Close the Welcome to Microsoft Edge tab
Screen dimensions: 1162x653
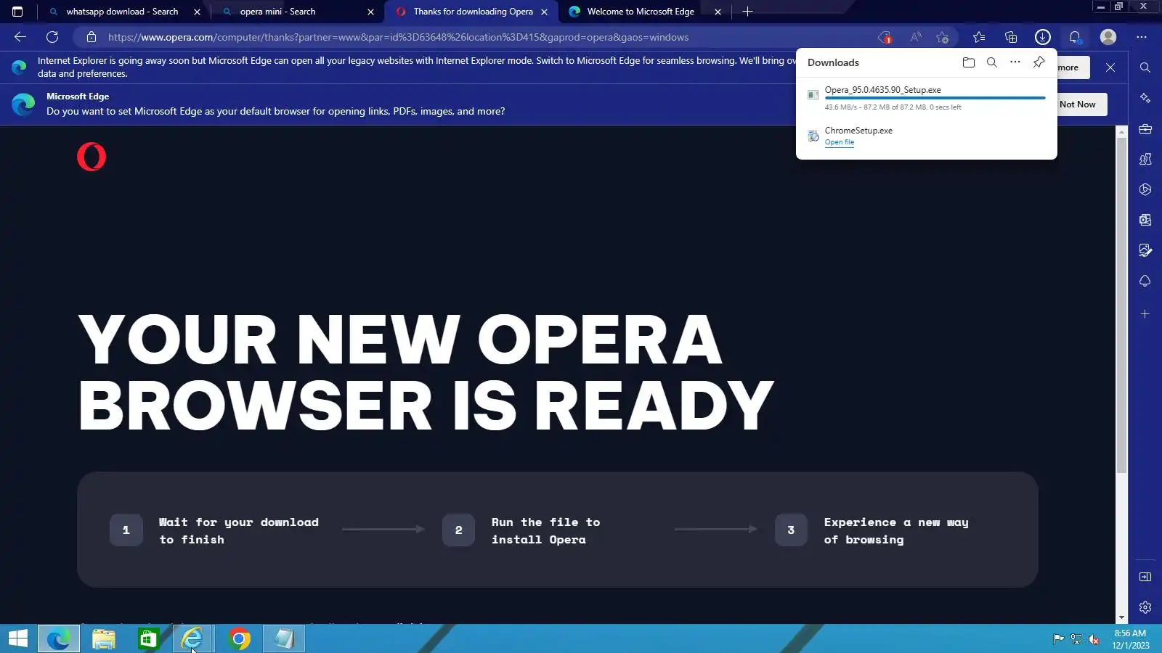click(x=718, y=12)
